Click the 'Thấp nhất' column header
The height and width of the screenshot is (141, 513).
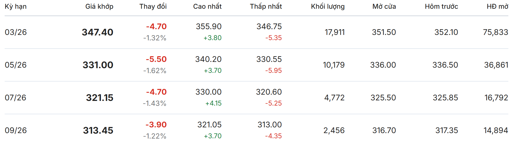tap(266, 7)
